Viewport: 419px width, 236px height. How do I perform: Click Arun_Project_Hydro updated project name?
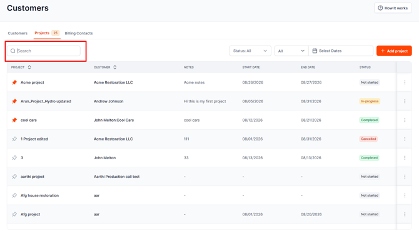[x=46, y=101]
